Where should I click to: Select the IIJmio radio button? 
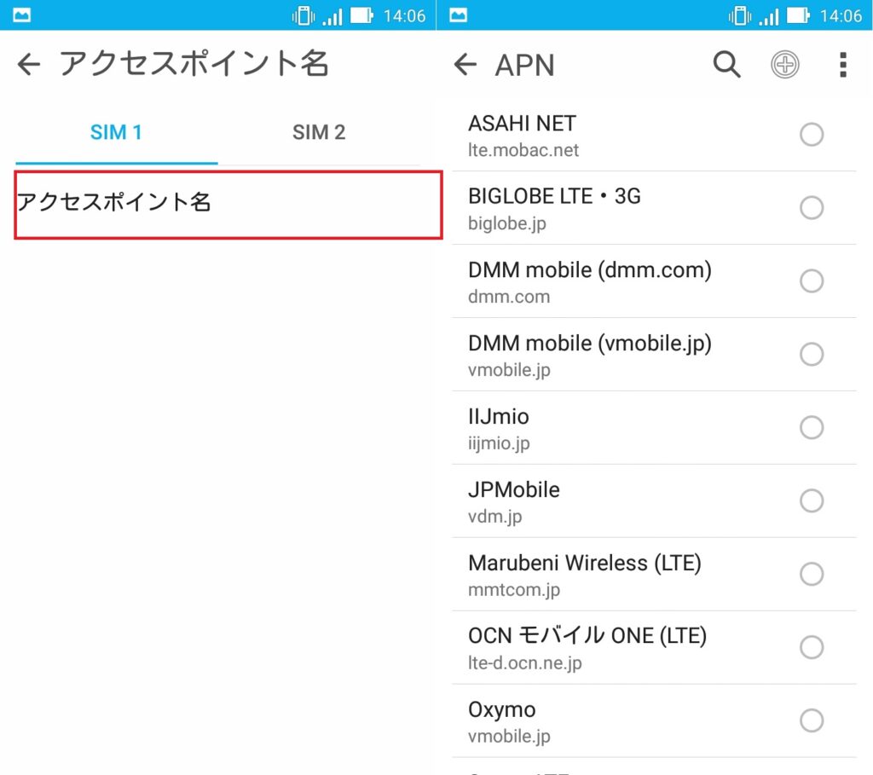pos(812,428)
